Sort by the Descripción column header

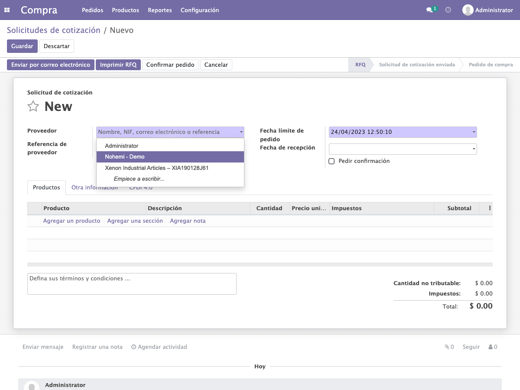[198, 208]
